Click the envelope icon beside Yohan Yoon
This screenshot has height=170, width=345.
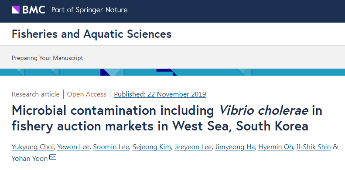tap(53, 157)
